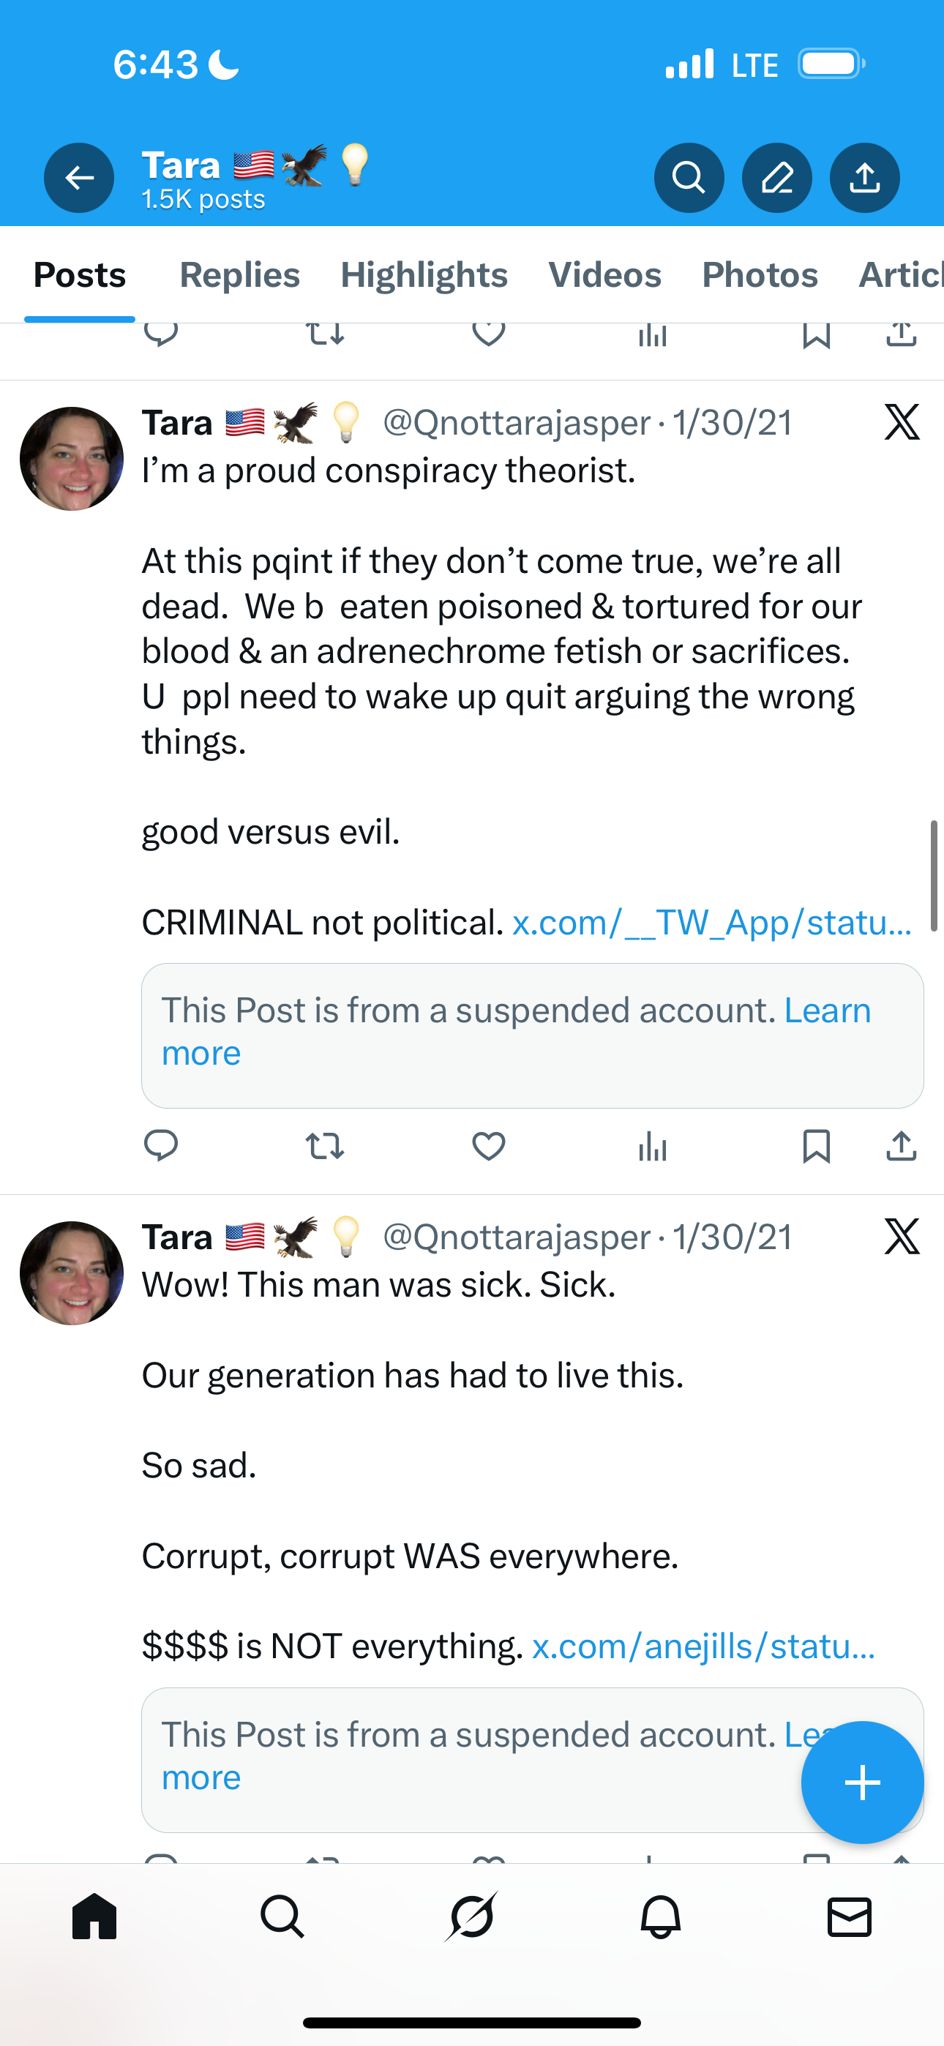Like the proud conspiracy theorist post

[489, 1146]
